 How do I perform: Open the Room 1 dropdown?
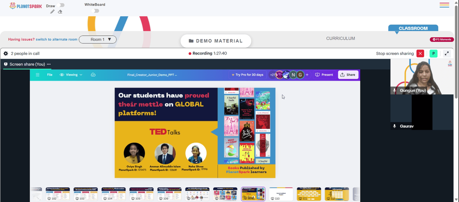97,39
